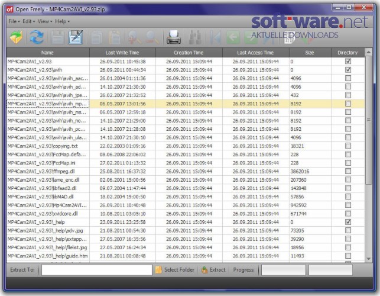Screen dimensions: 380x296
Task: Select the avih\avih_jpe... row name
Action: coord(47,95)
